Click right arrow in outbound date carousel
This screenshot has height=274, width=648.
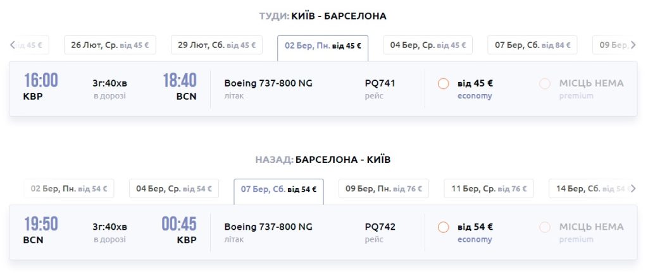tap(633, 45)
